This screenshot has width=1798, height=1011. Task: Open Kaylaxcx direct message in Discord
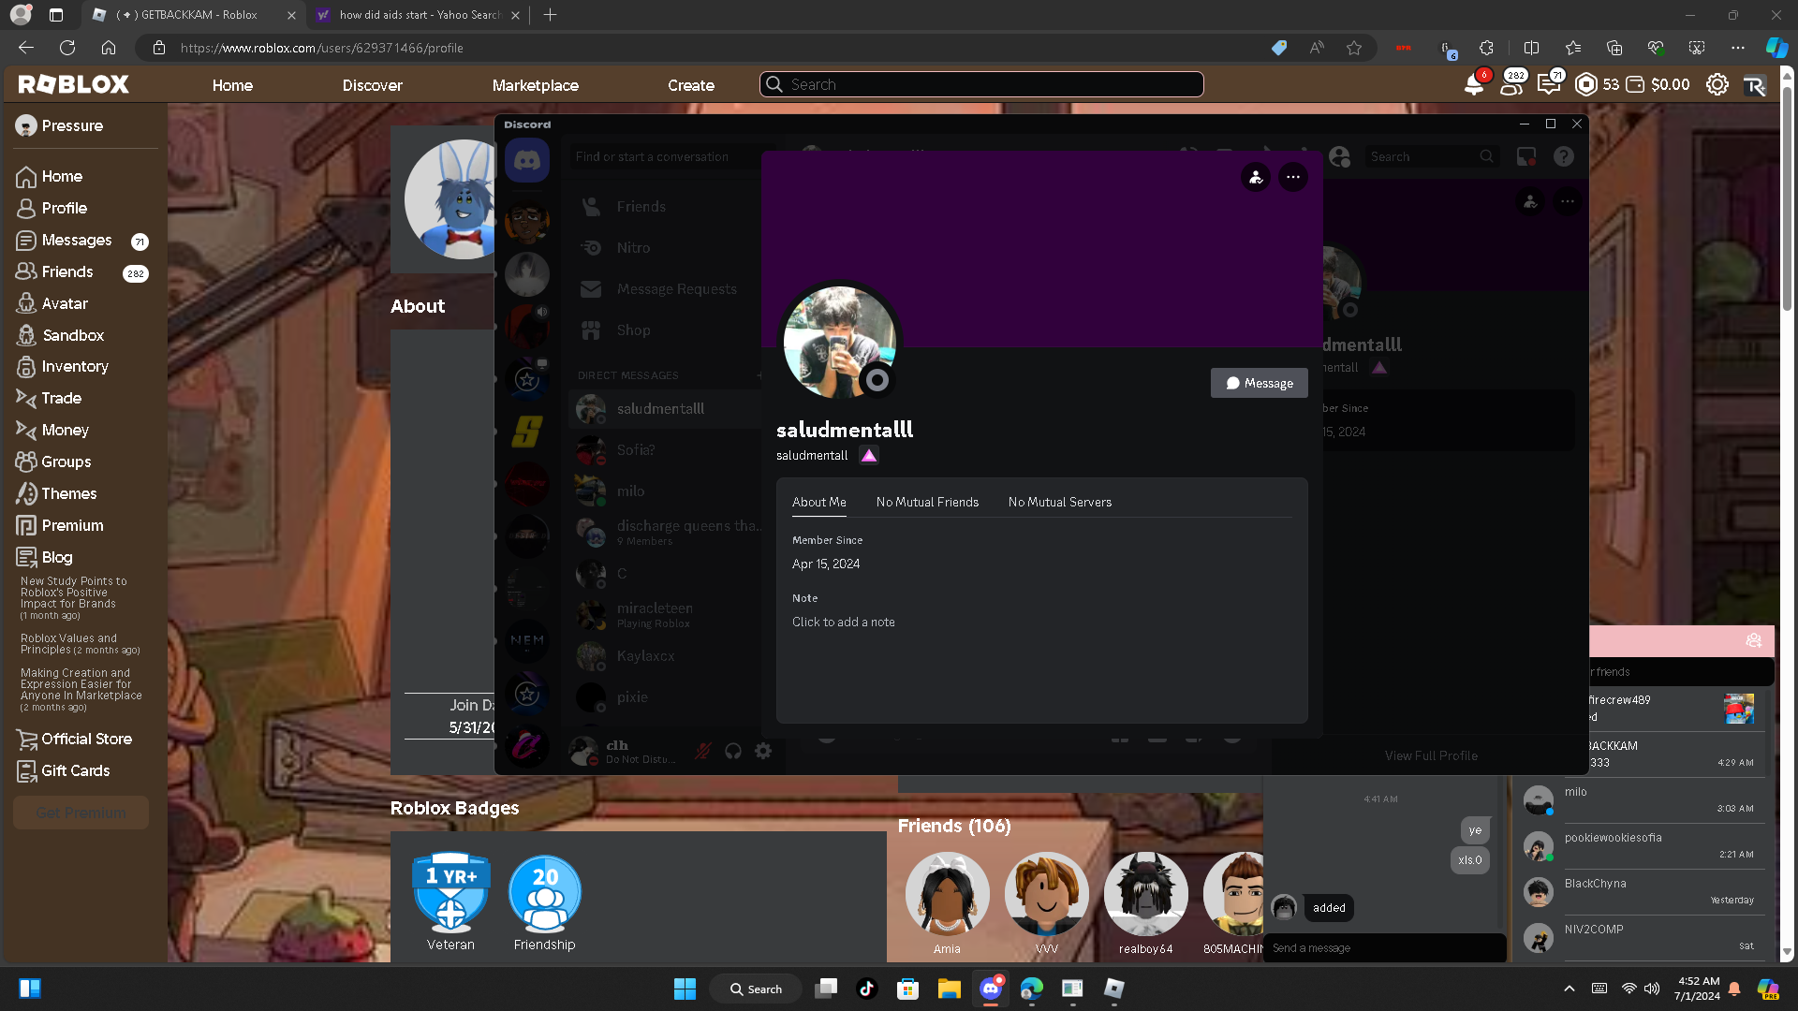(x=665, y=656)
